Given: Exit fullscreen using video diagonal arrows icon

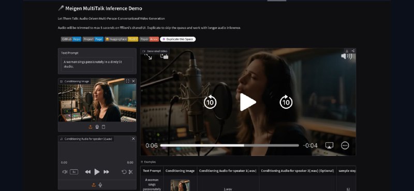Looking at the screenshot, I should 148,56.
